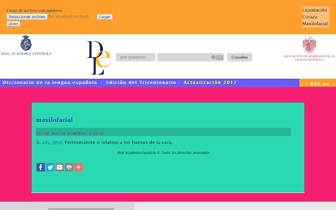Share the entry on Facebook
Viewport: 336px width, 210px height.
[40, 167]
